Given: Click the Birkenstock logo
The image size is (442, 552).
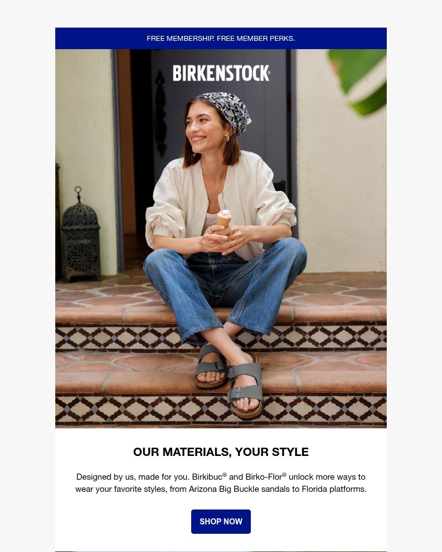Looking at the screenshot, I should click(x=222, y=73).
